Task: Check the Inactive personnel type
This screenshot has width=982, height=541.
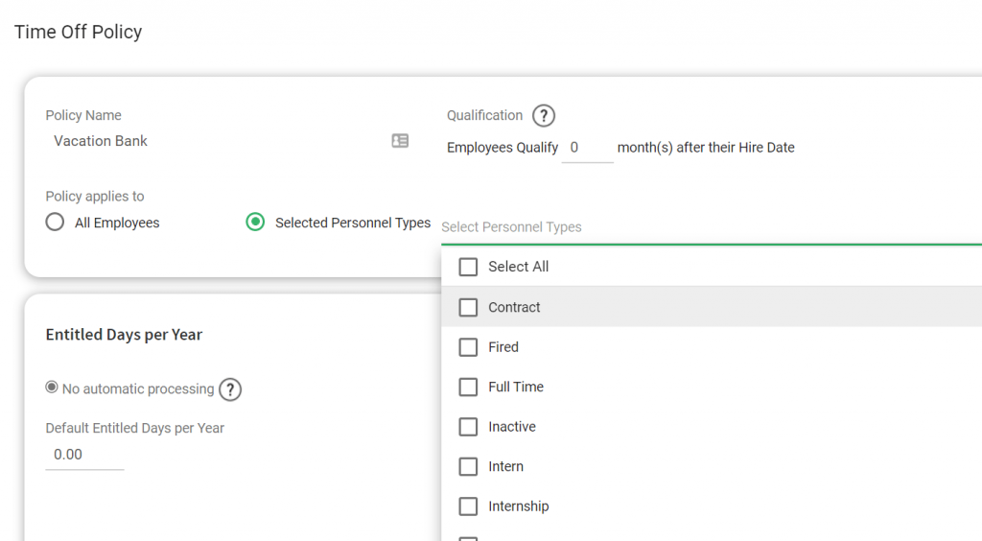Action: coord(468,427)
